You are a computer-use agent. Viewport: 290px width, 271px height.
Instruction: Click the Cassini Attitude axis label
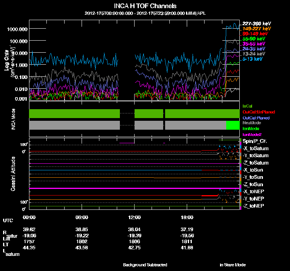(13, 174)
